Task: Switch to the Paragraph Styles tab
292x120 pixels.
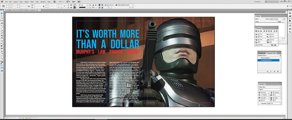Action: click(271, 53)
